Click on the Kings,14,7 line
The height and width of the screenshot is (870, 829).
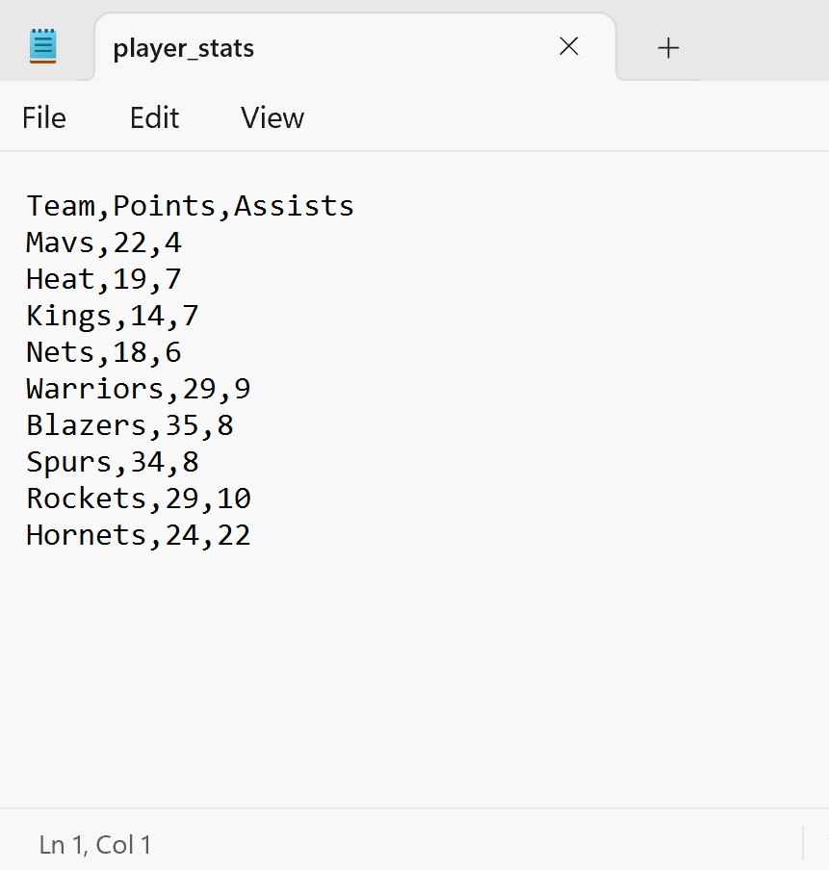coord(112,316)
